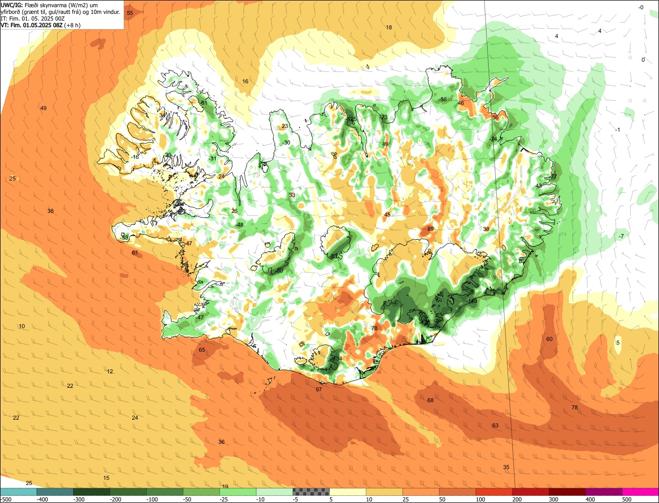Click the value 63 on the map
The height and width of the screenshot is (503, 659).
point(495,425)
